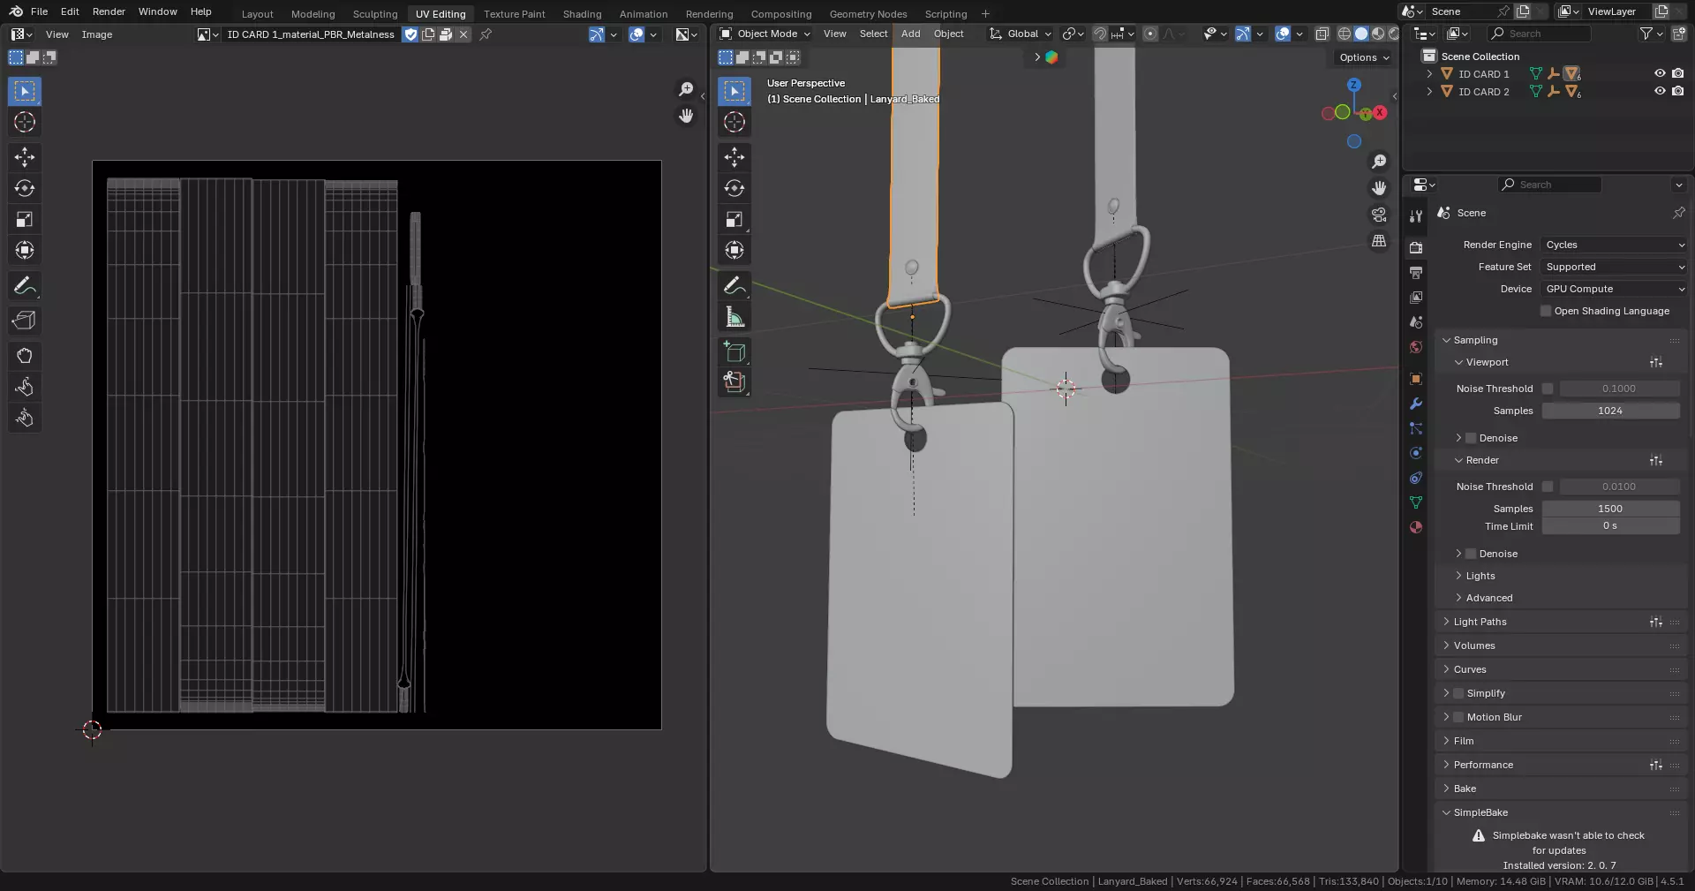This screenshot has width=1695, height=891.
Task: Expand the ID CARD 1 collection
Action: 1429,74
